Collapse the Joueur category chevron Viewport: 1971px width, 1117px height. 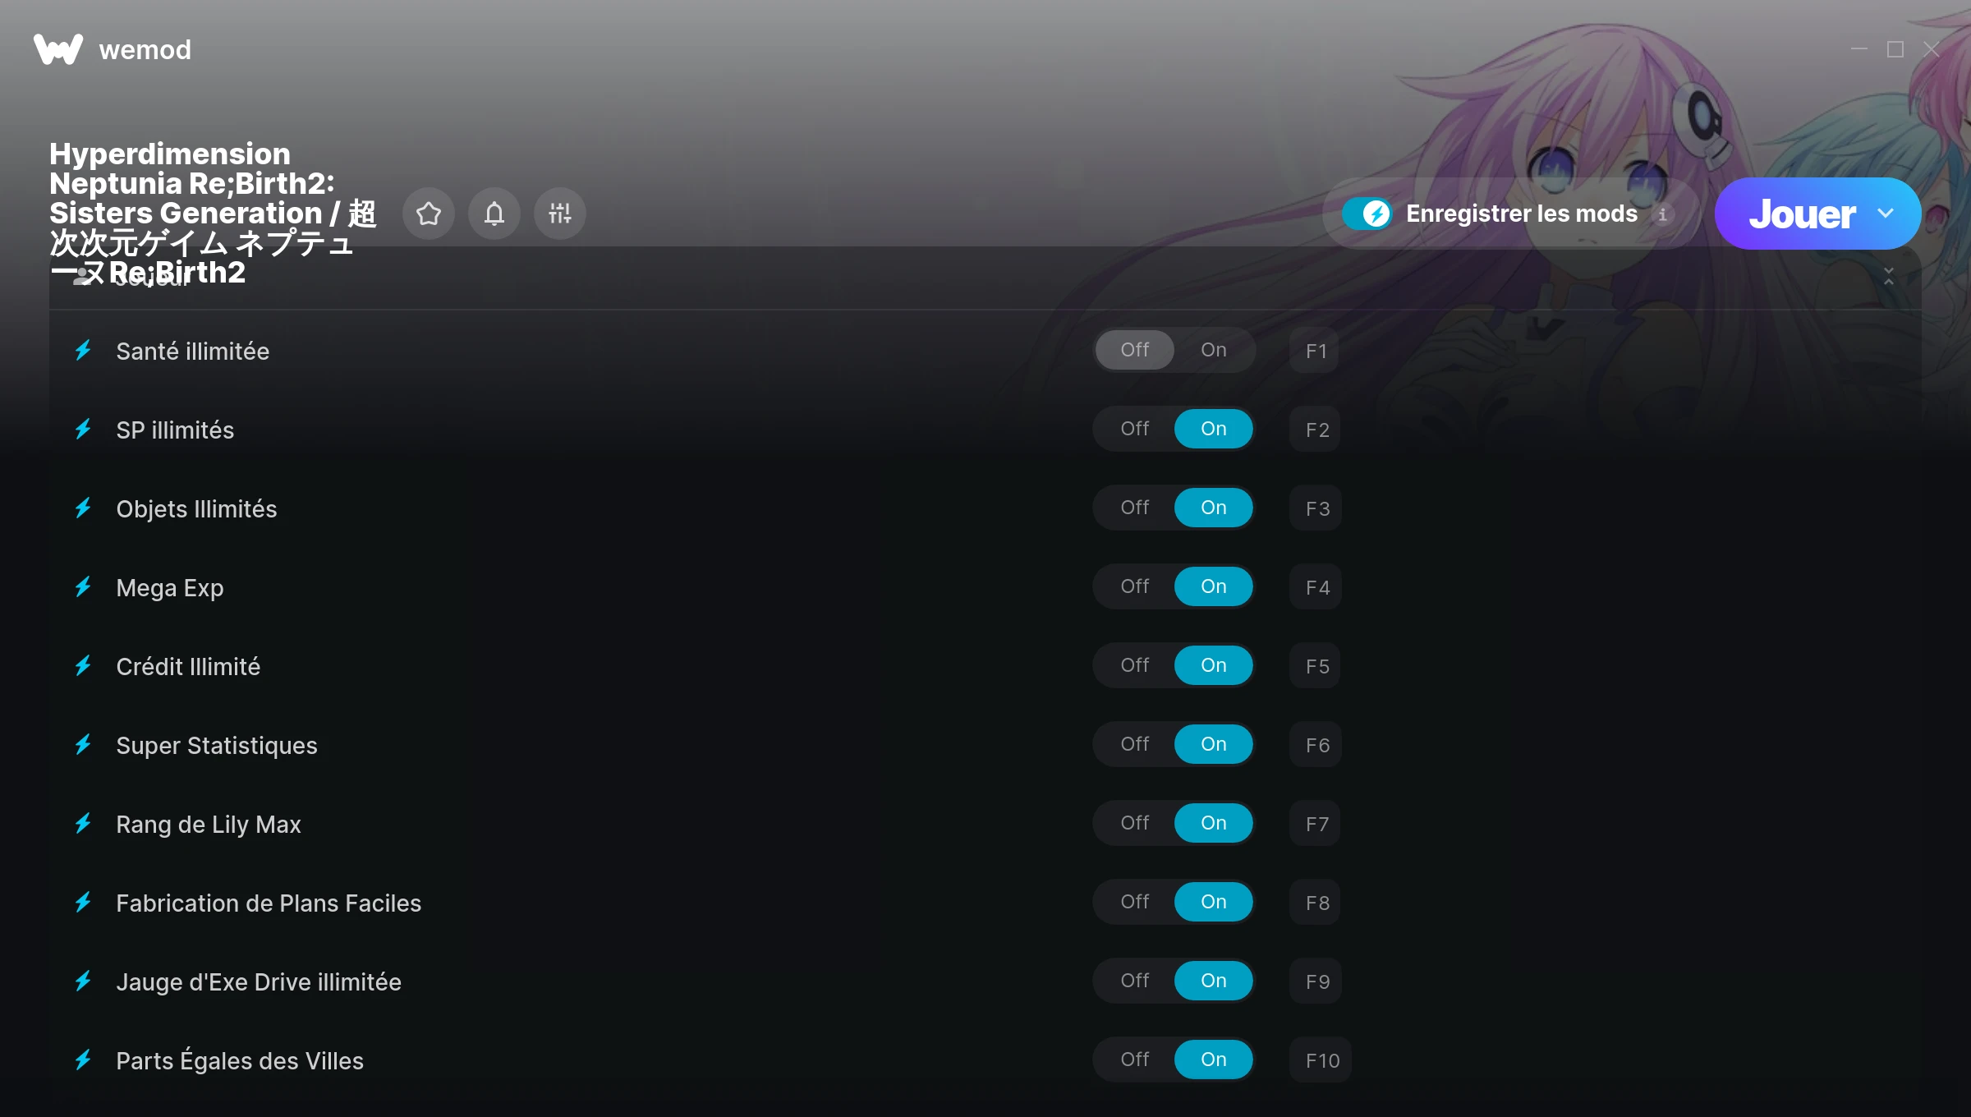1889,276
